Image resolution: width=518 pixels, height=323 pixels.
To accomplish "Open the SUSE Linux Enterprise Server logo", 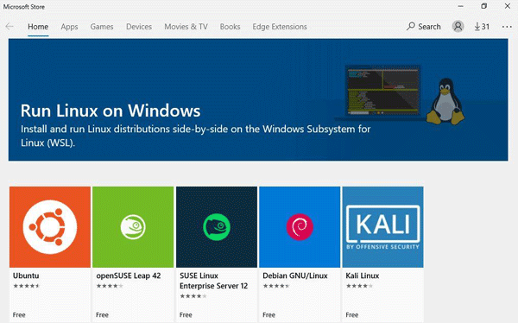I will point(217,227).
